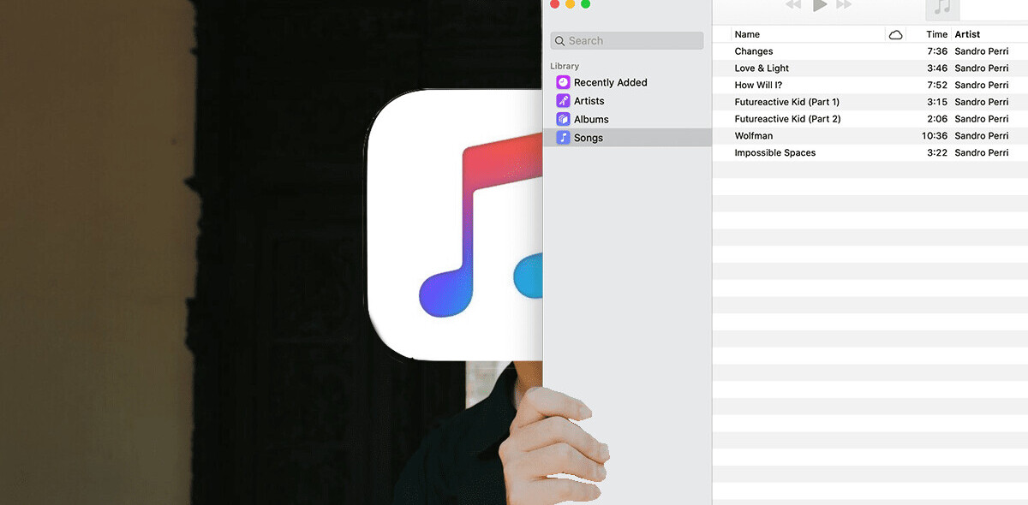Skip back with the rewind button

[x=793, y=5]
